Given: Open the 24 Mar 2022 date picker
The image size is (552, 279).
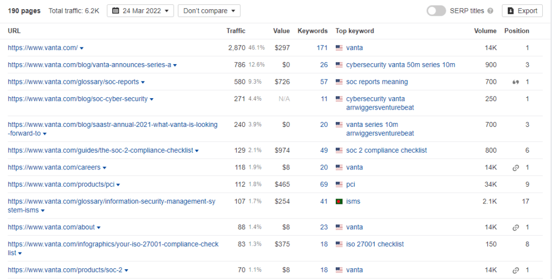Looking at the screenshot, I should coord(140,11).
